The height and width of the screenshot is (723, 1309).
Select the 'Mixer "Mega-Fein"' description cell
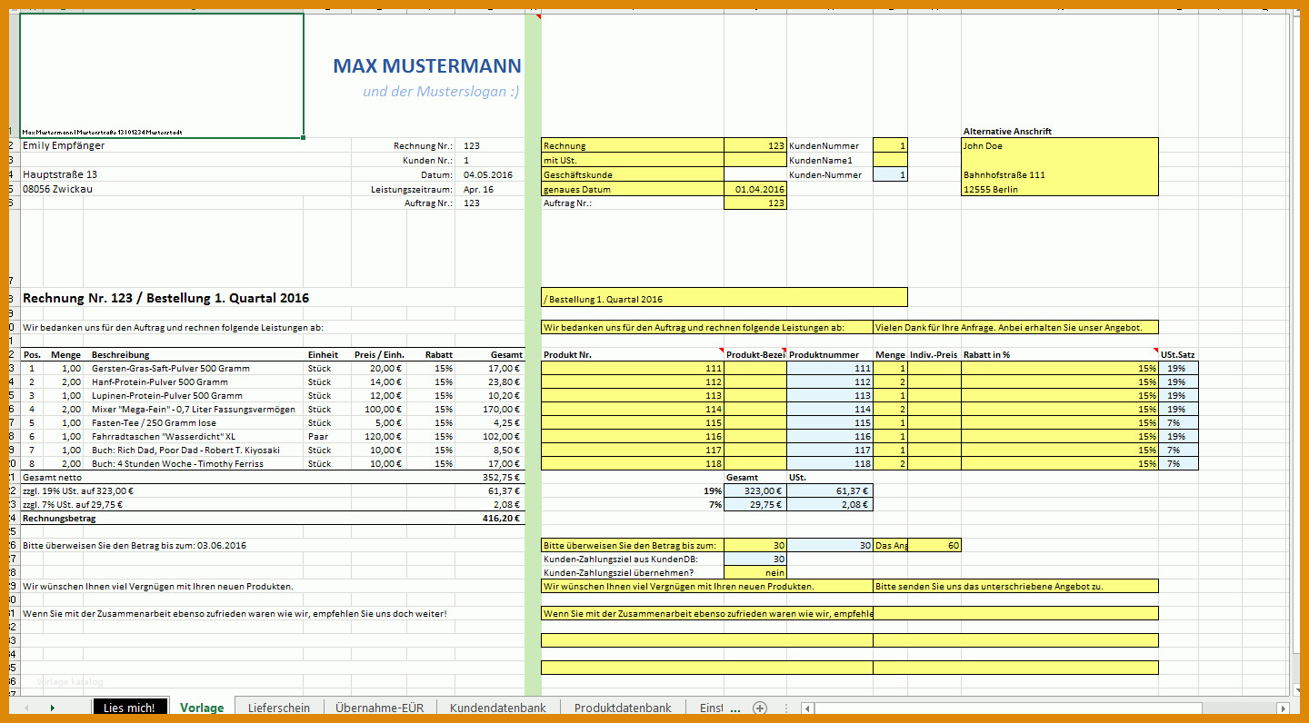pyautogui.click(x=193, y=410)
